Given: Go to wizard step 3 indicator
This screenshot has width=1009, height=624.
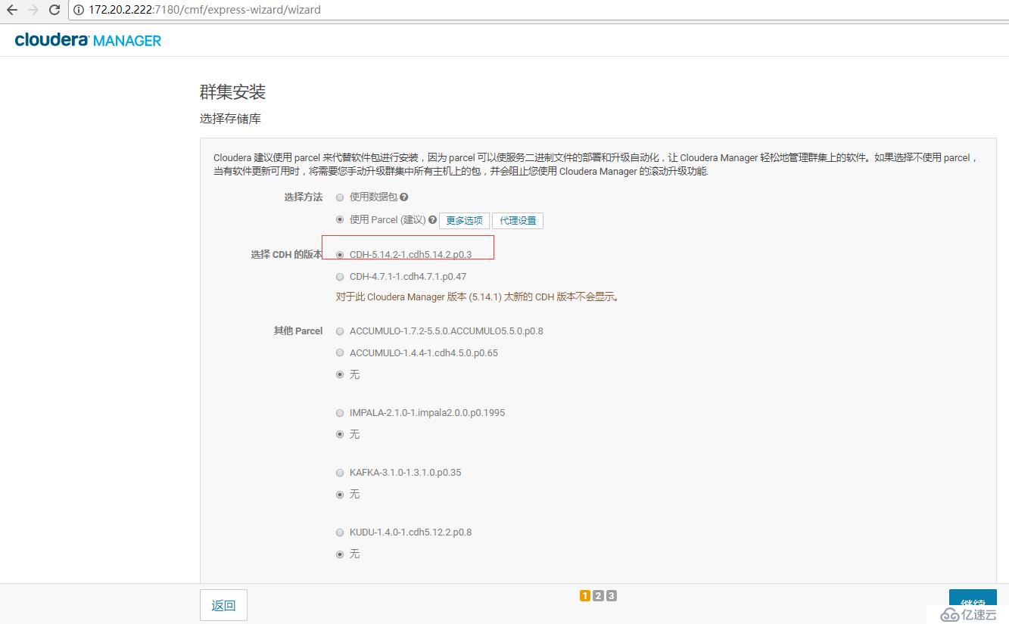Looking at the screenshot, I should point(612,595).
